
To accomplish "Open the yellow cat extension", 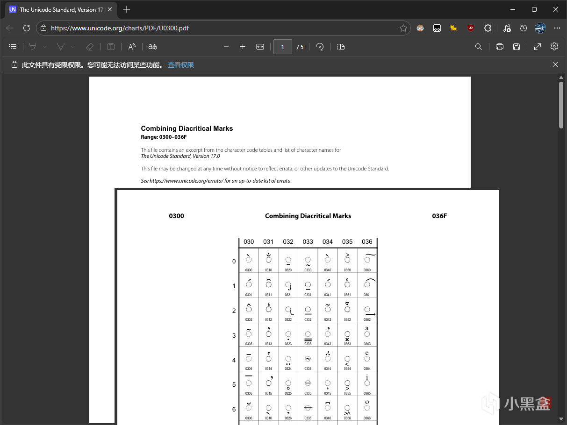I will pyautogui.click(x=453, y=28).
